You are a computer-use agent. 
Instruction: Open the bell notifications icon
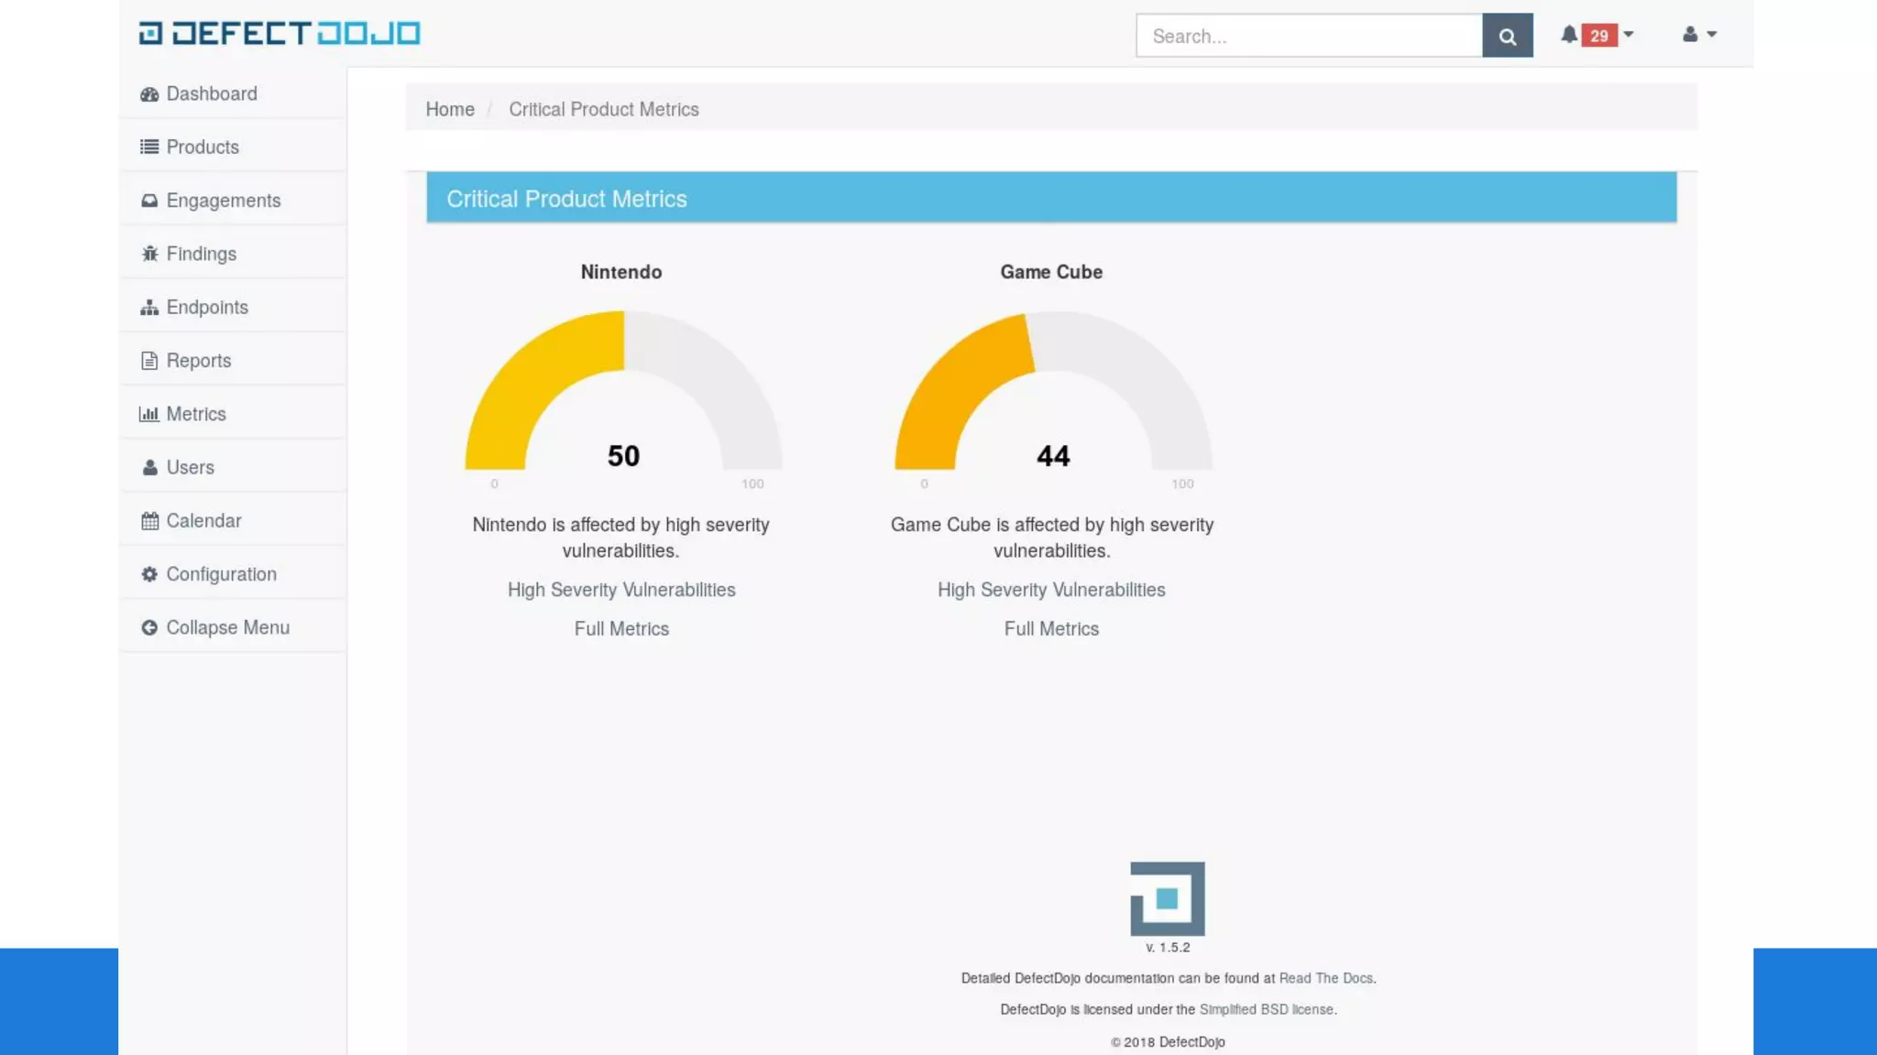pos(1569,35)
